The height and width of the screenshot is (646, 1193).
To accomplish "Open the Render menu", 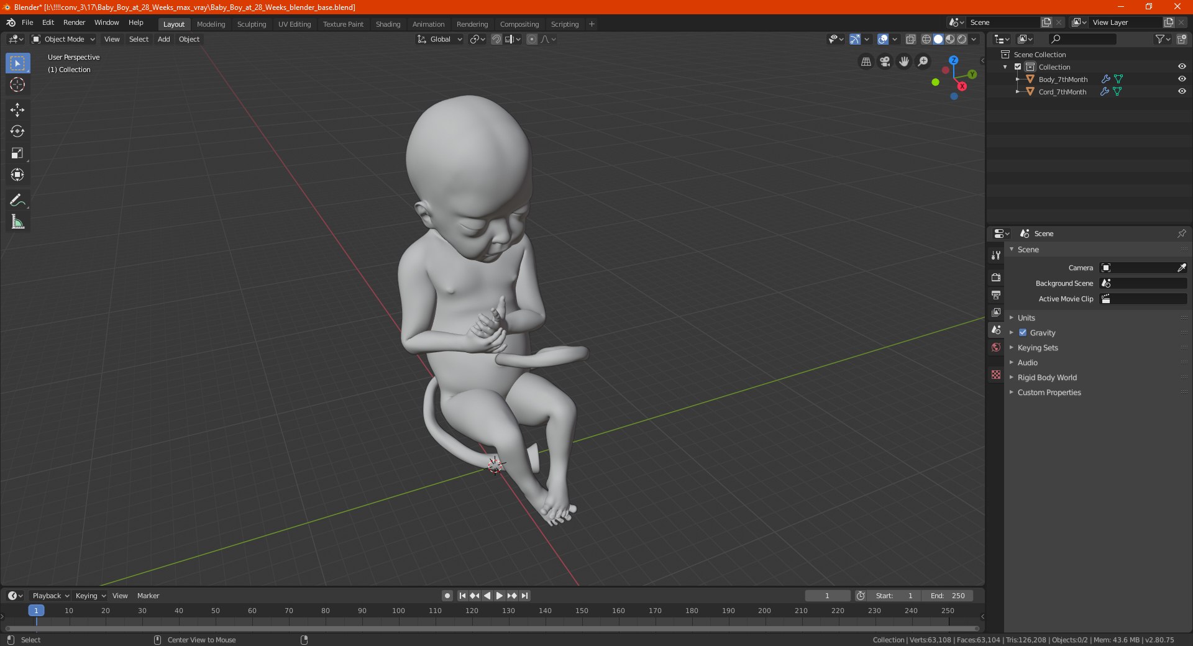I will pos(74,22).
